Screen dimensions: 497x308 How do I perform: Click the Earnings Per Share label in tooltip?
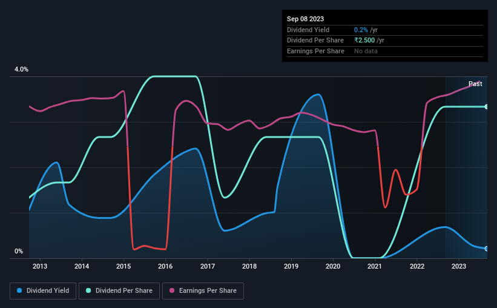[x=315, y=51]
